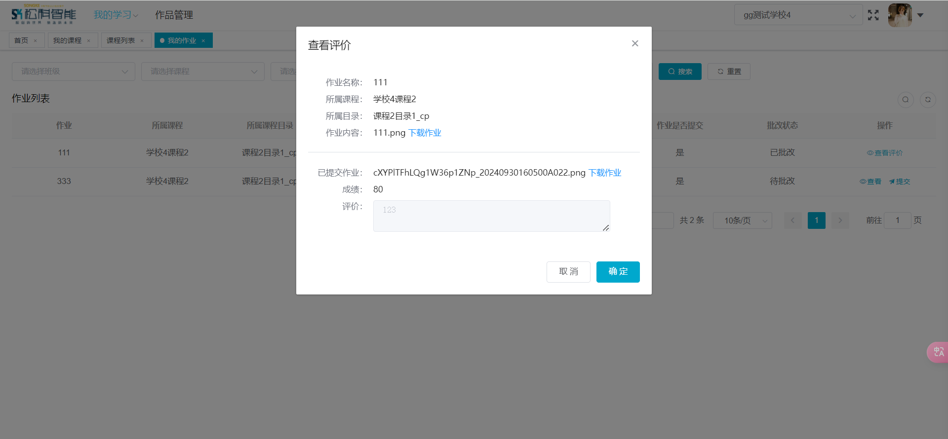Click the round refresh icon above table
The image size is (948, 439).
click(928, 100)
